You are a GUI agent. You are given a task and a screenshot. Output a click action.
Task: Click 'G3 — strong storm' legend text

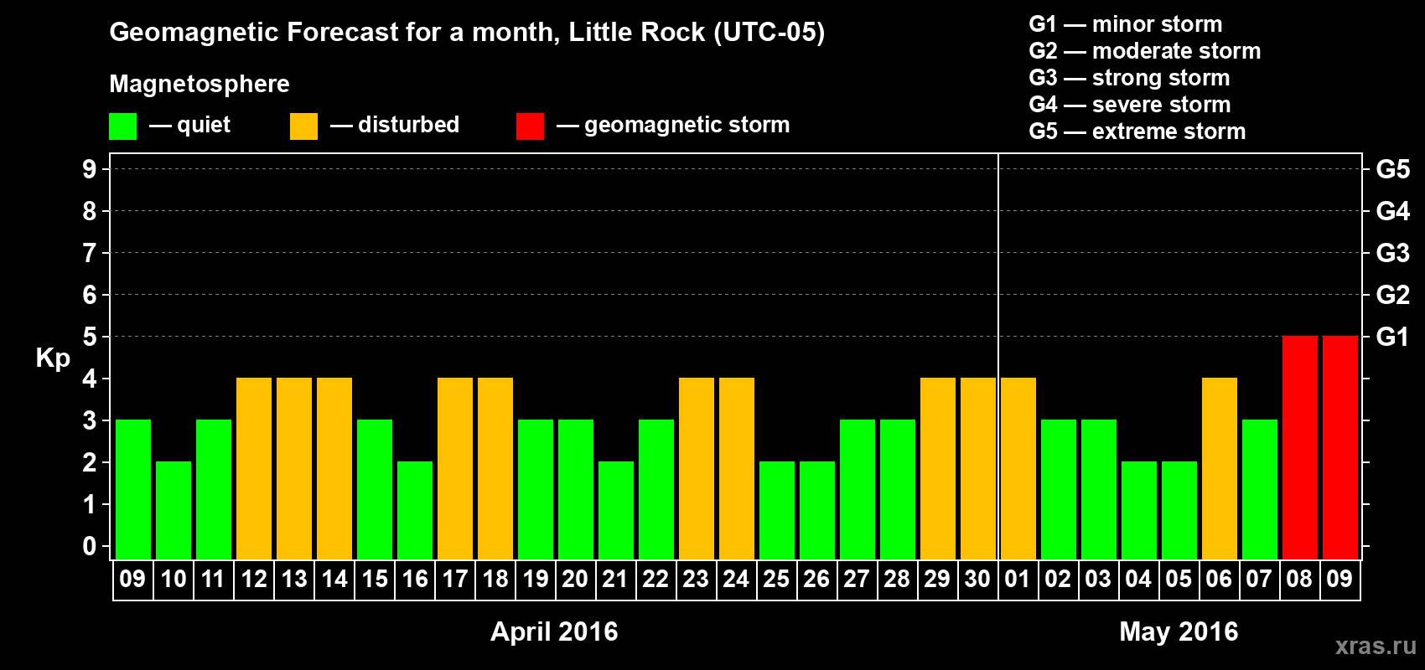1129,78
